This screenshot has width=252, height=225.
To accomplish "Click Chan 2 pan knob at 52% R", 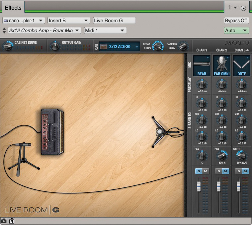I will tap(222, 155).
